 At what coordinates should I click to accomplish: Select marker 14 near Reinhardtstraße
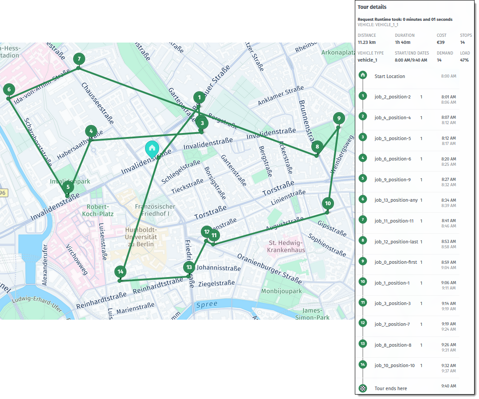pyautogui.click(x=120, y=271)
